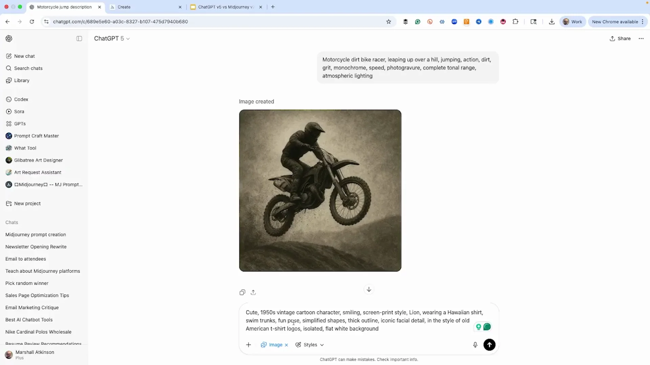Send the prompt with the arrow button
650x365 pixels.
click(490, 345)
